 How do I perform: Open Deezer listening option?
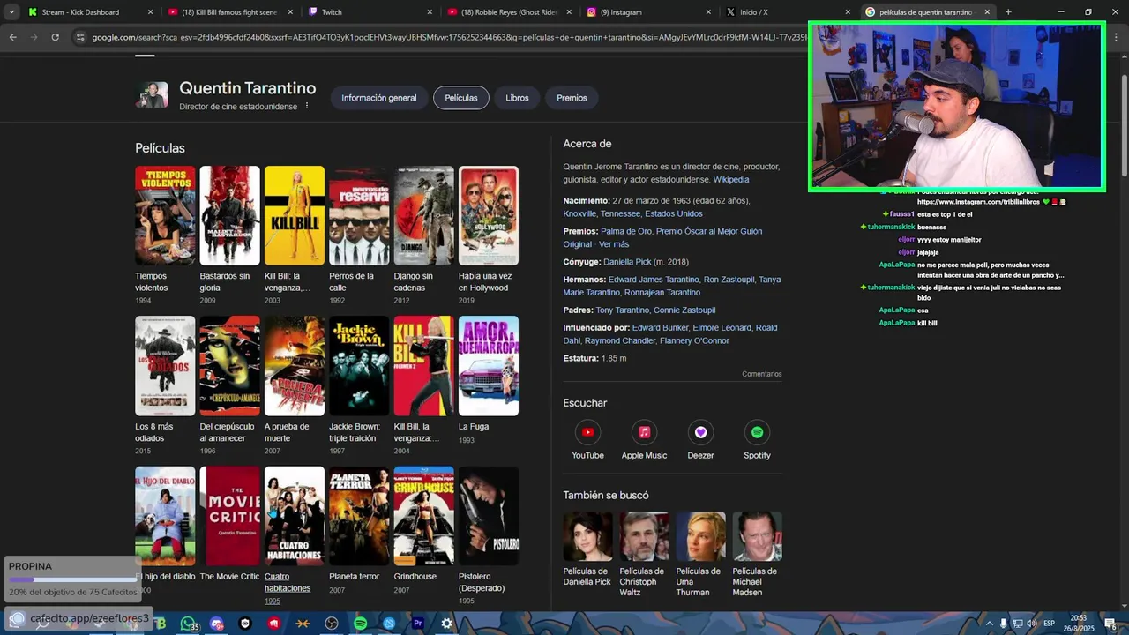pyautogui.click(x=700, y=440)
